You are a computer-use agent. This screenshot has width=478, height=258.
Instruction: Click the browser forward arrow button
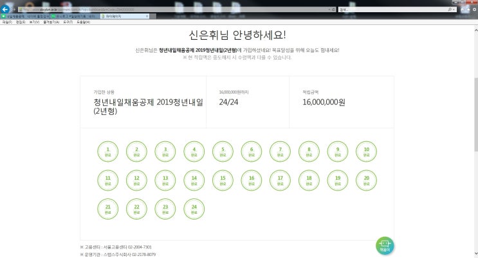point(14,10)
